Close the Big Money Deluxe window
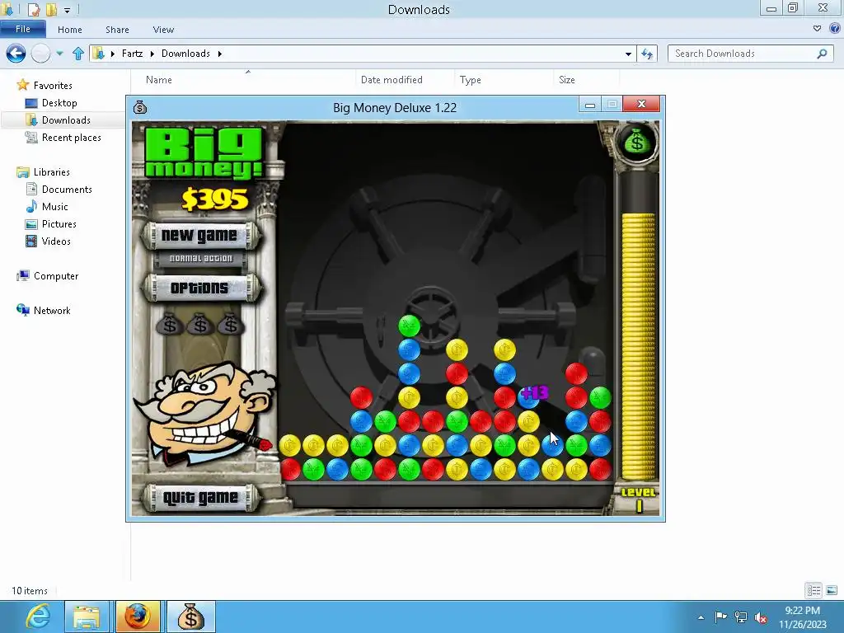The image size is (844, 633). point(641,104)
